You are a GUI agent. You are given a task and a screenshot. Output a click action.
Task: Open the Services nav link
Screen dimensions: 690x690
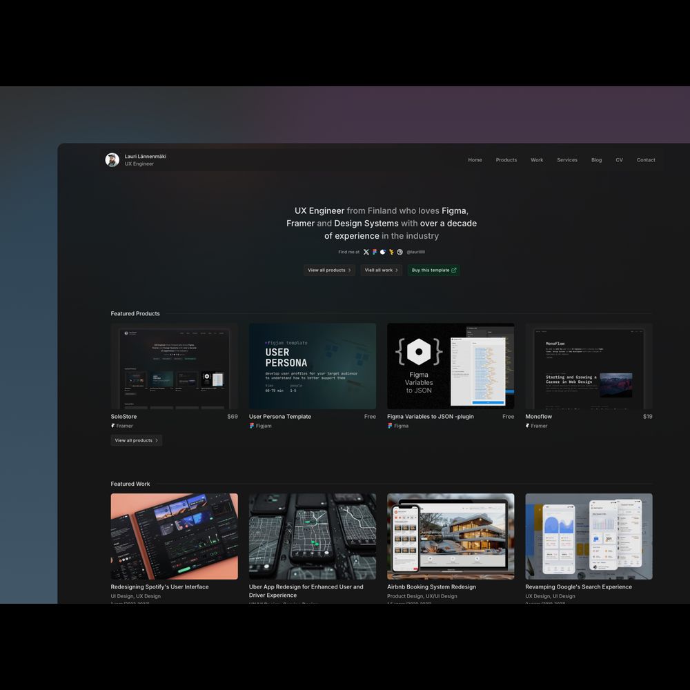coord(566,160)
